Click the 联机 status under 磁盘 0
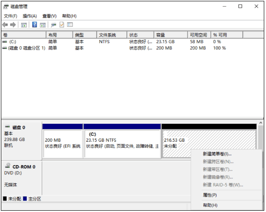 point(8,146)
